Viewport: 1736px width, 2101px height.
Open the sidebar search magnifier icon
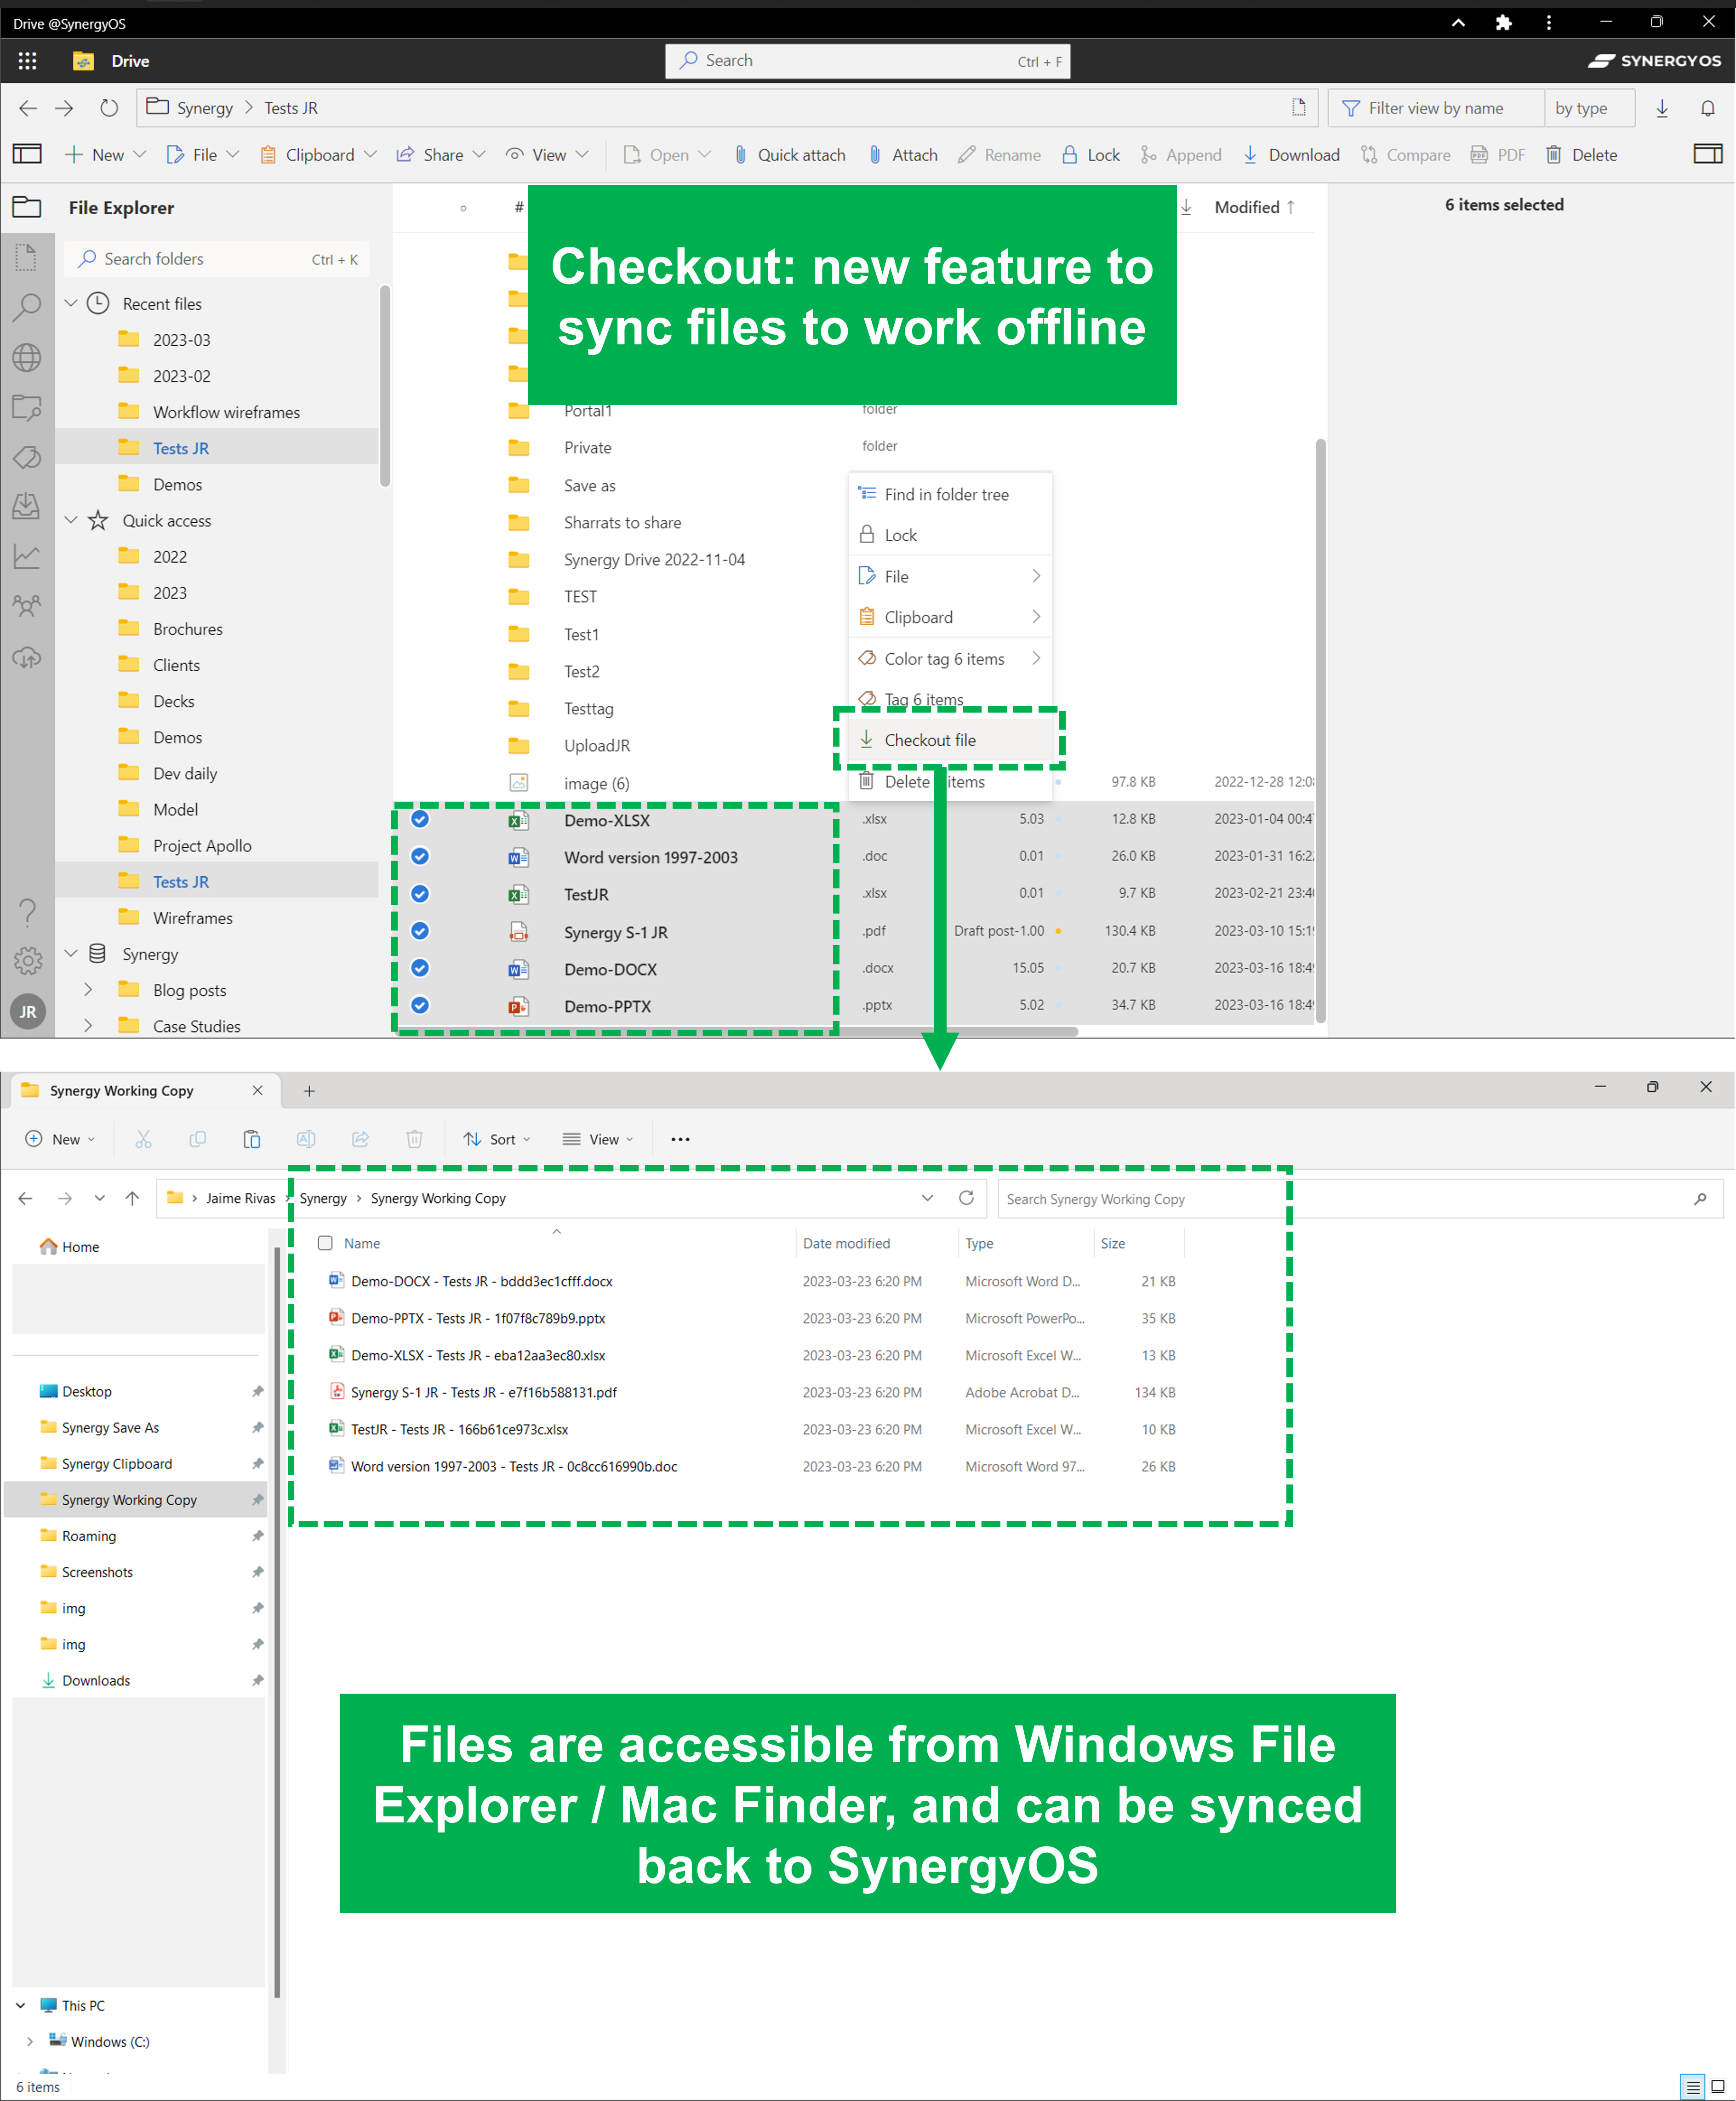(27, 307)
